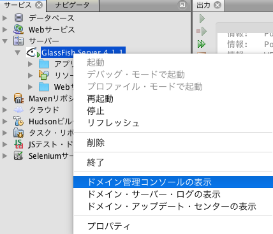Choose リフレッシュ from the context menu

(173, 123)
